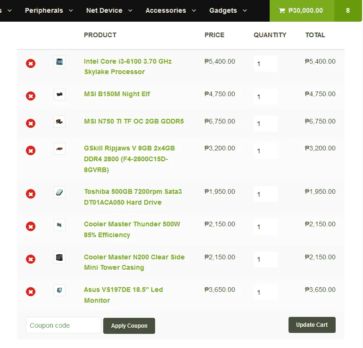This screenshot has height=348, width=363.
Task: Remove GSkill Ripjaws V 8GB RAM from cart
Action: pyautogui.click(x=31, y=150)
